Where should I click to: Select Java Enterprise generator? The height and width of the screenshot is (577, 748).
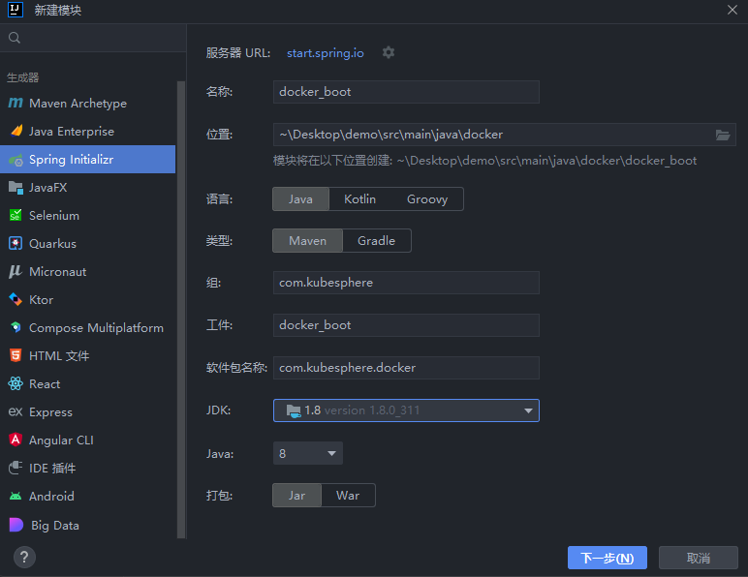[x=88, y=131]
